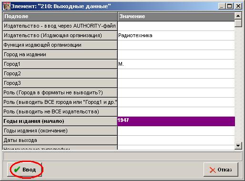Select the Даты выхода row label
Image resolution: width=245 pixels, height=181 pixels.
click(60, 140)
